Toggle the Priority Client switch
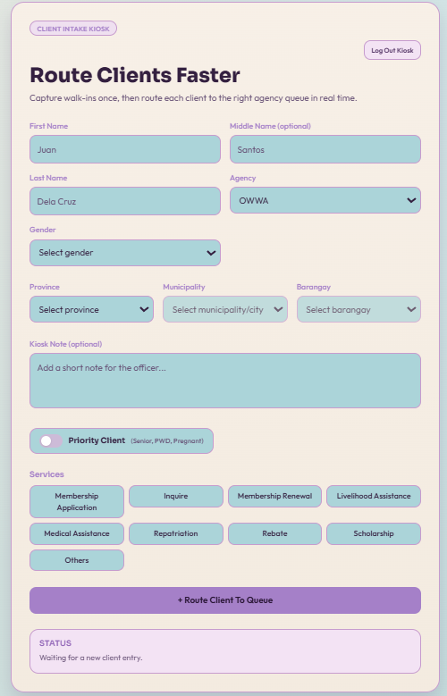The image size is (447, 696). (51, 440)
